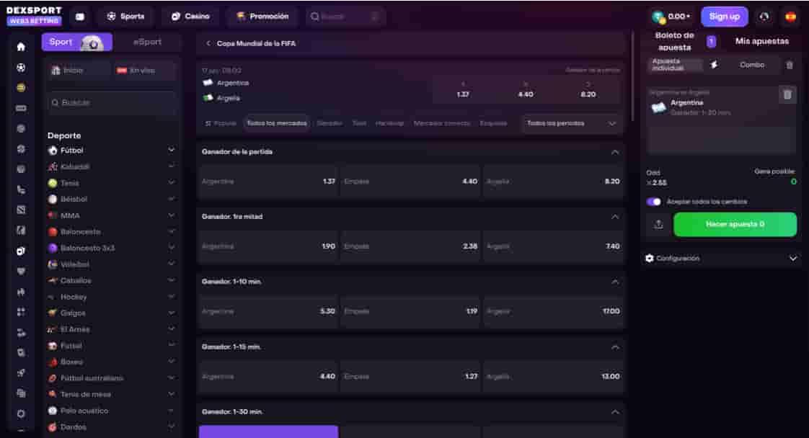
Task: Pick Empate 1.27 in Ganador 1-15 min
Action: [411, 377]
